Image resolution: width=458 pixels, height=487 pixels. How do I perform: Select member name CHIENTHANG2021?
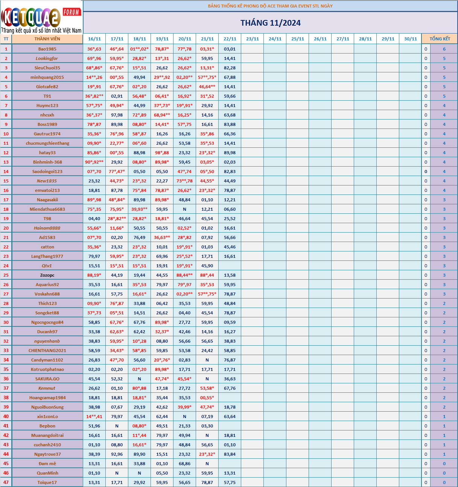47,351
